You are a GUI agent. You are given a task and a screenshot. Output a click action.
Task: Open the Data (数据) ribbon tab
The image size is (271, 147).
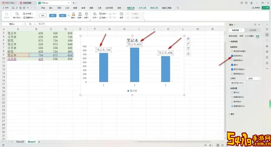[x=75, y=8]
